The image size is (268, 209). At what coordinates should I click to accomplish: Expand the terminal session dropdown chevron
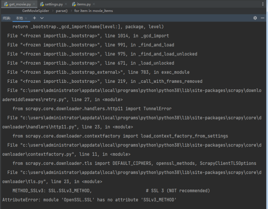(42, 18)
